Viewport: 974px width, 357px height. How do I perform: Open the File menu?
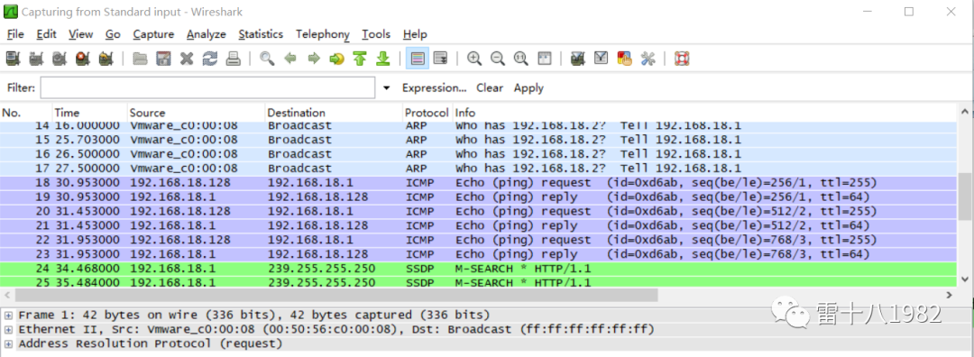15,34
